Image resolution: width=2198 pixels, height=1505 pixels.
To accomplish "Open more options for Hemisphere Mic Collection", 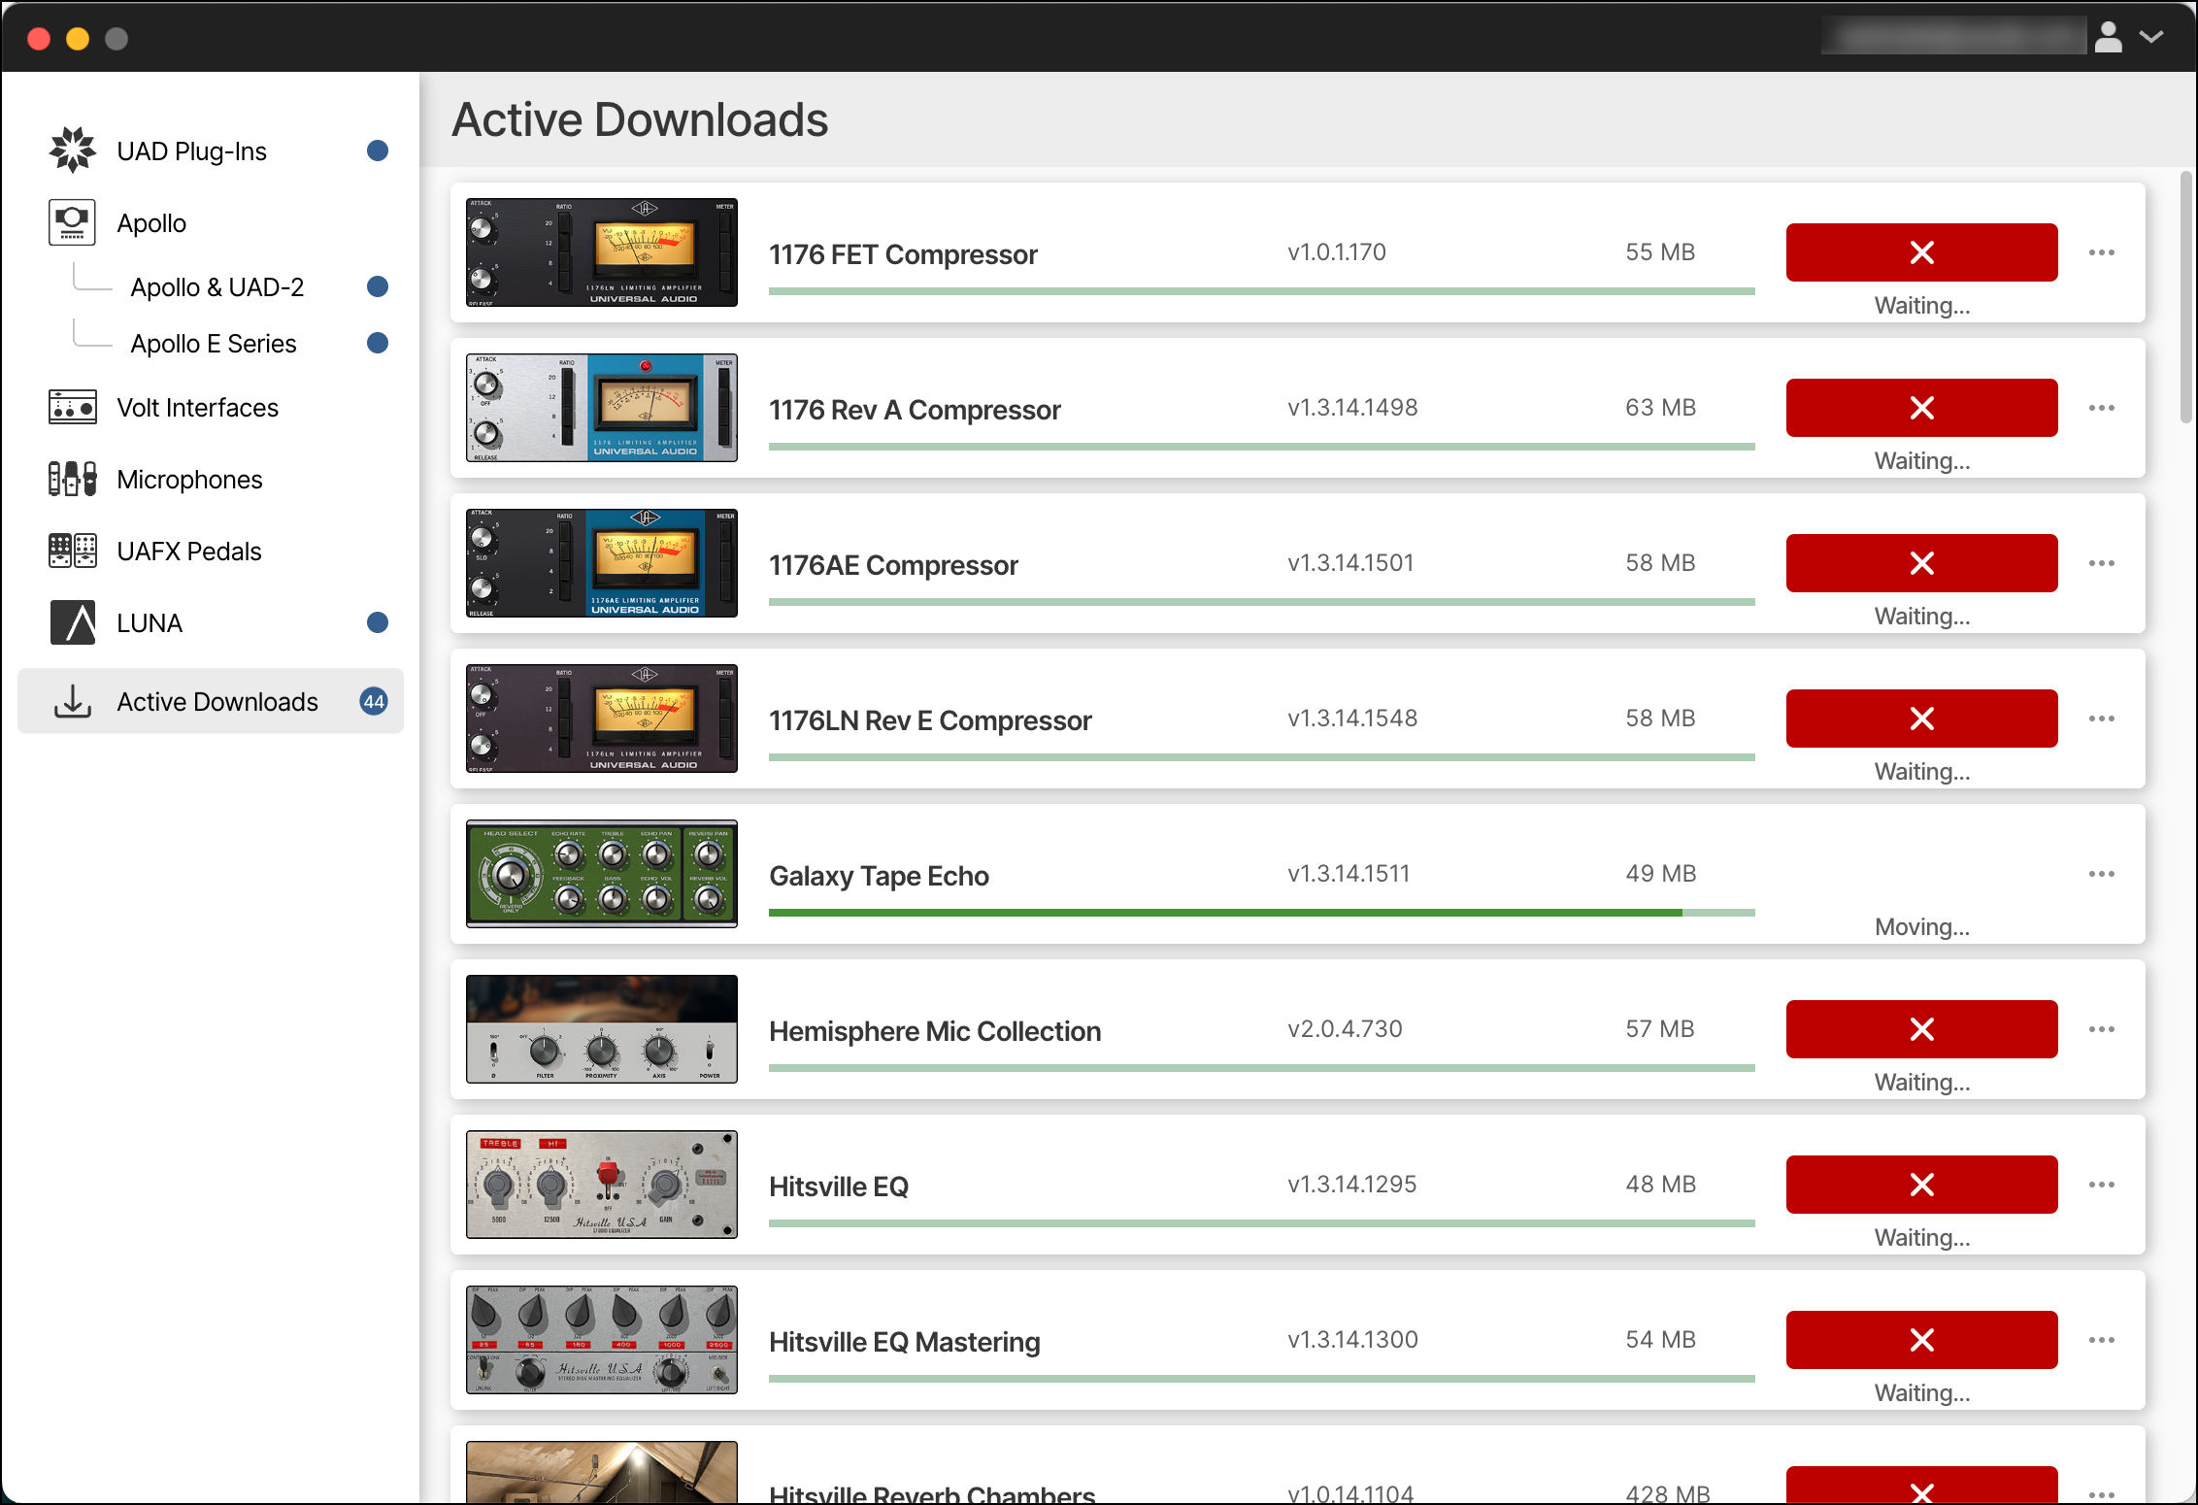I will (x=2102, y=1029).
